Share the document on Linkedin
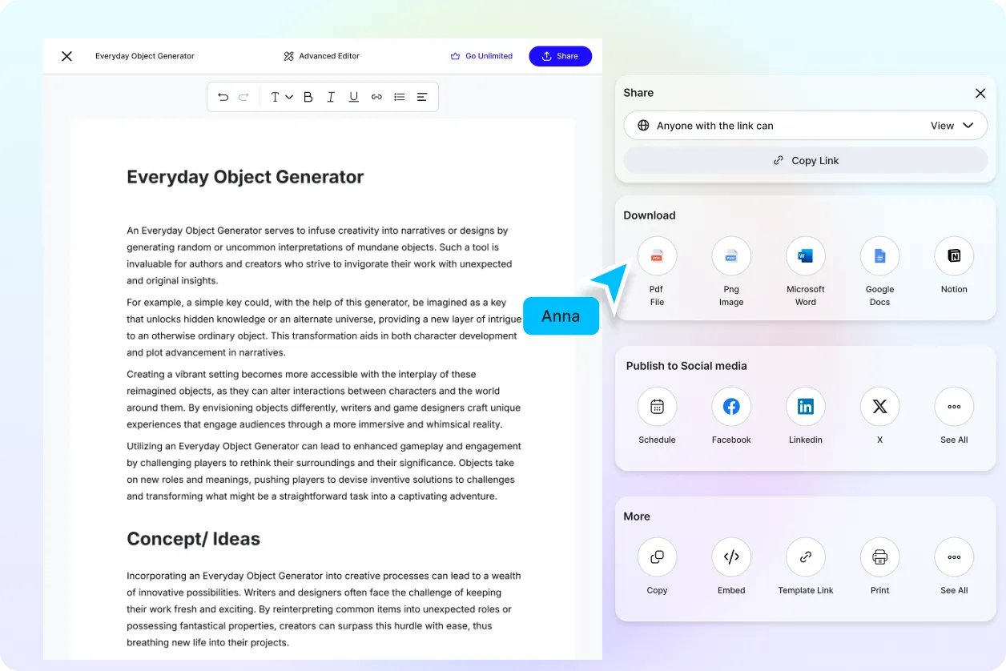Viewport: 1006px width, 671px height. (805, 406)
